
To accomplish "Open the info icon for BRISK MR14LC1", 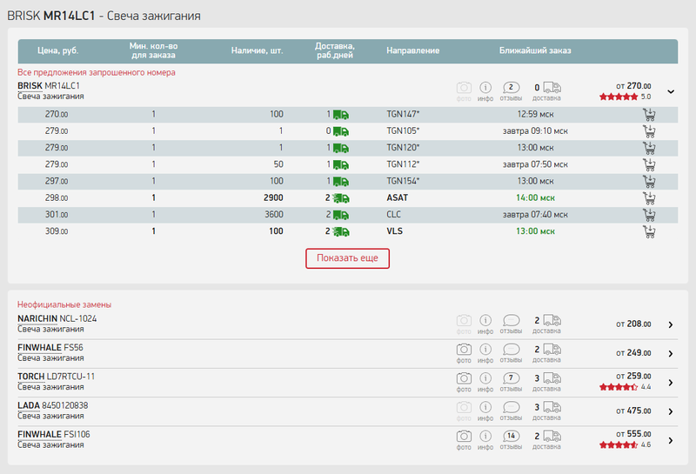I will (x=485, y=88).
